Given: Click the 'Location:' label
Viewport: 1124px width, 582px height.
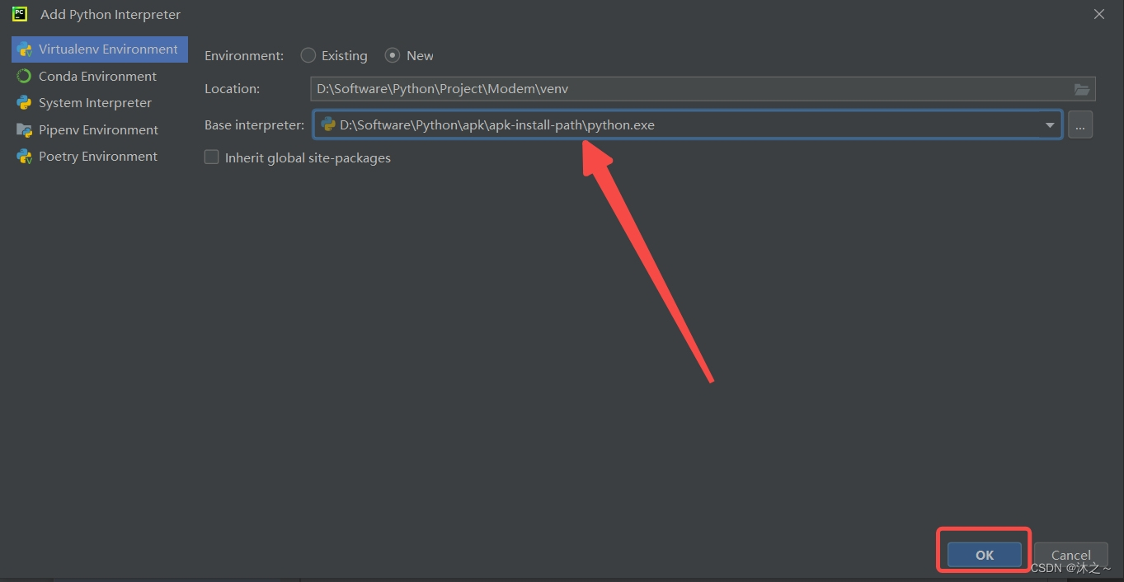Looking at the screenshot, I should click(232, 89).
